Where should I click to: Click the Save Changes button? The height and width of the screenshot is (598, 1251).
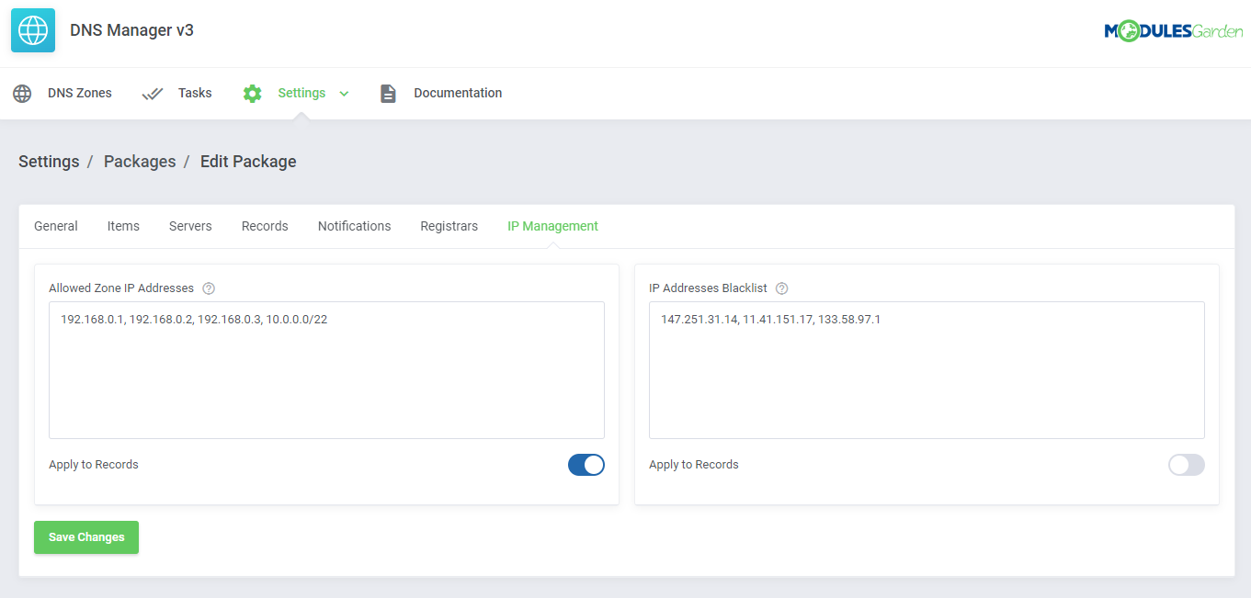(86, 537)
